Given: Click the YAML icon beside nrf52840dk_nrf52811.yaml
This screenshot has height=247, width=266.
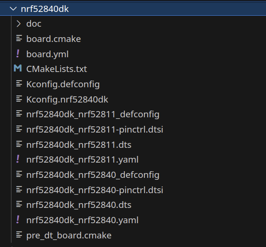Looking at the screenshot, I should tap(18, 159).
